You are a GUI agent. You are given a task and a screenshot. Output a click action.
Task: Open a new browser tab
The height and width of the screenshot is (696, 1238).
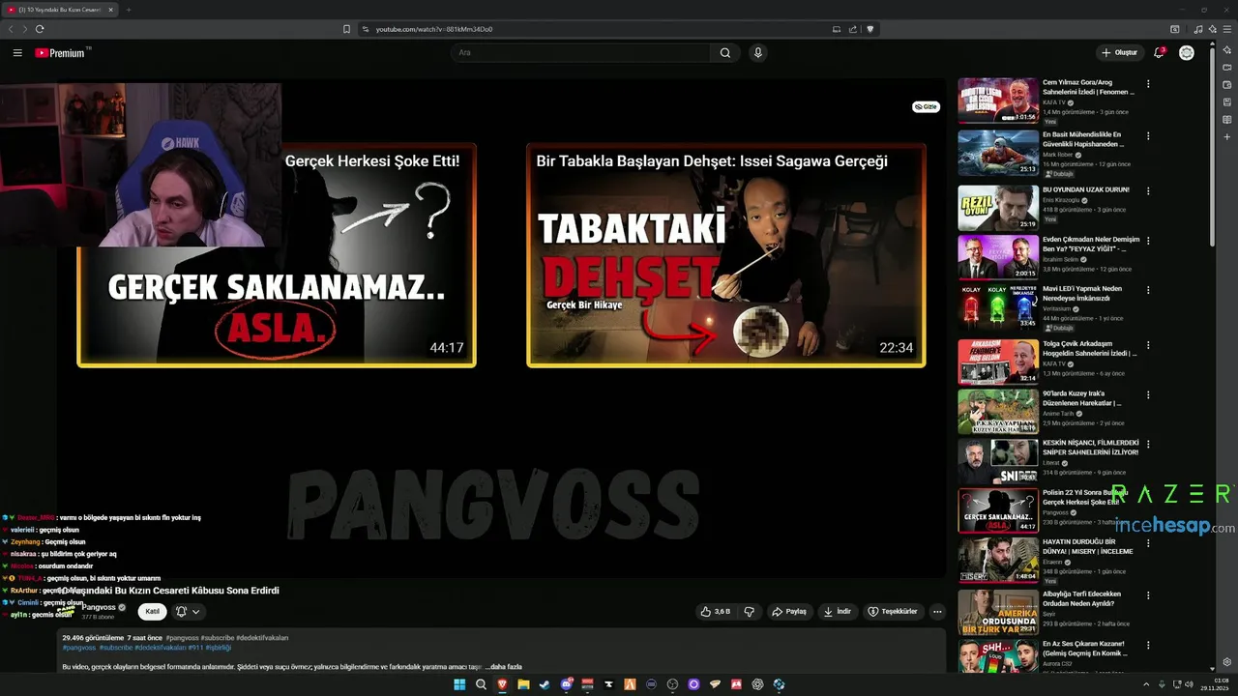tap(129, 10)
